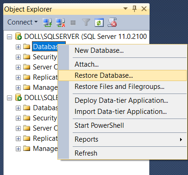The height and width of the screenshot is (175, 188).
Task: Select DOLL\SQLSERVER (SQL Server 11.0.2100 node
Action: pos(85,37)
